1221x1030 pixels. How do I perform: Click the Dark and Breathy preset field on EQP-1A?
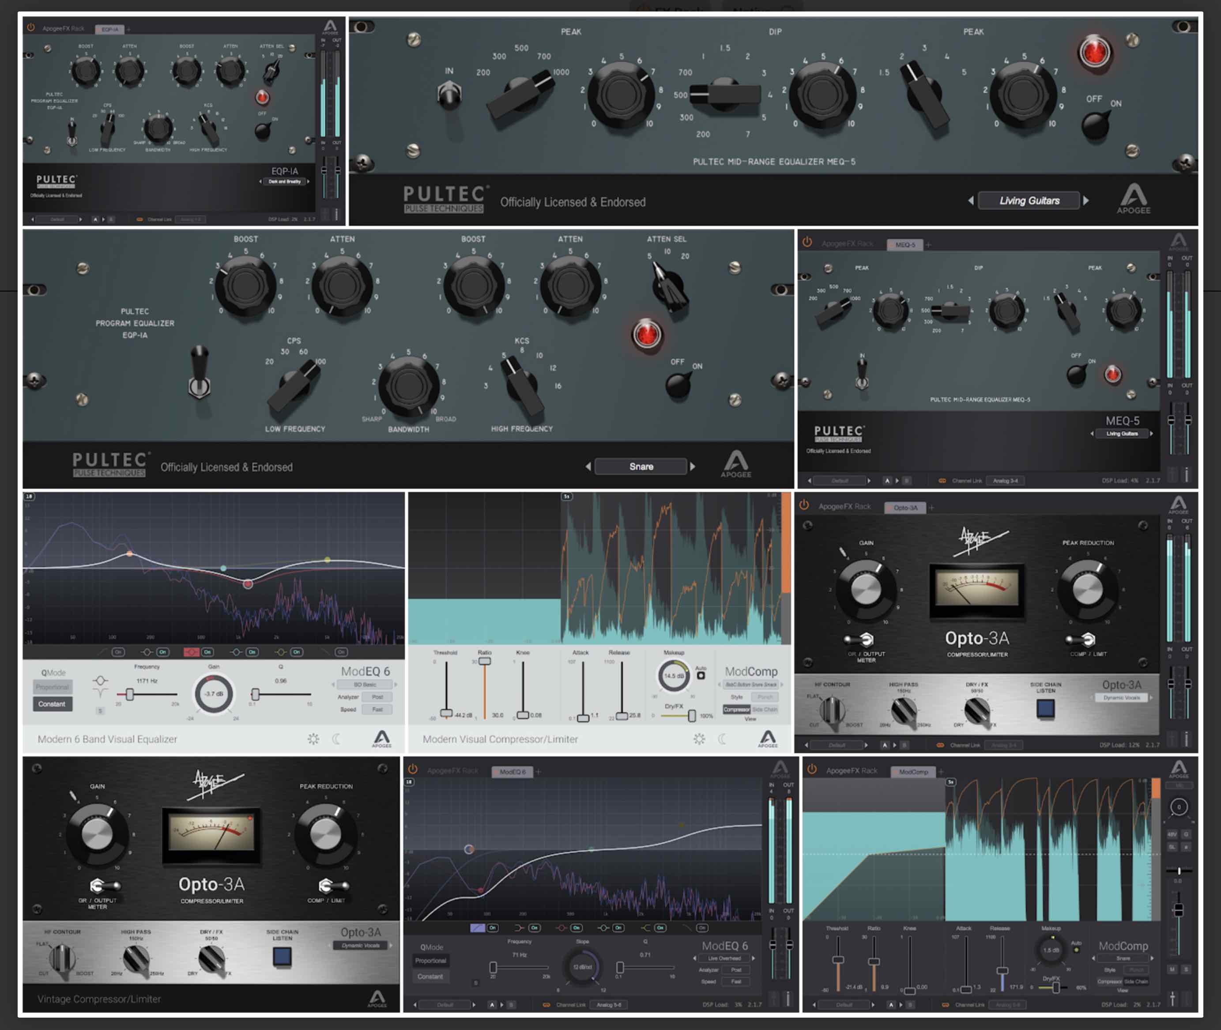(x=284, y=182)
